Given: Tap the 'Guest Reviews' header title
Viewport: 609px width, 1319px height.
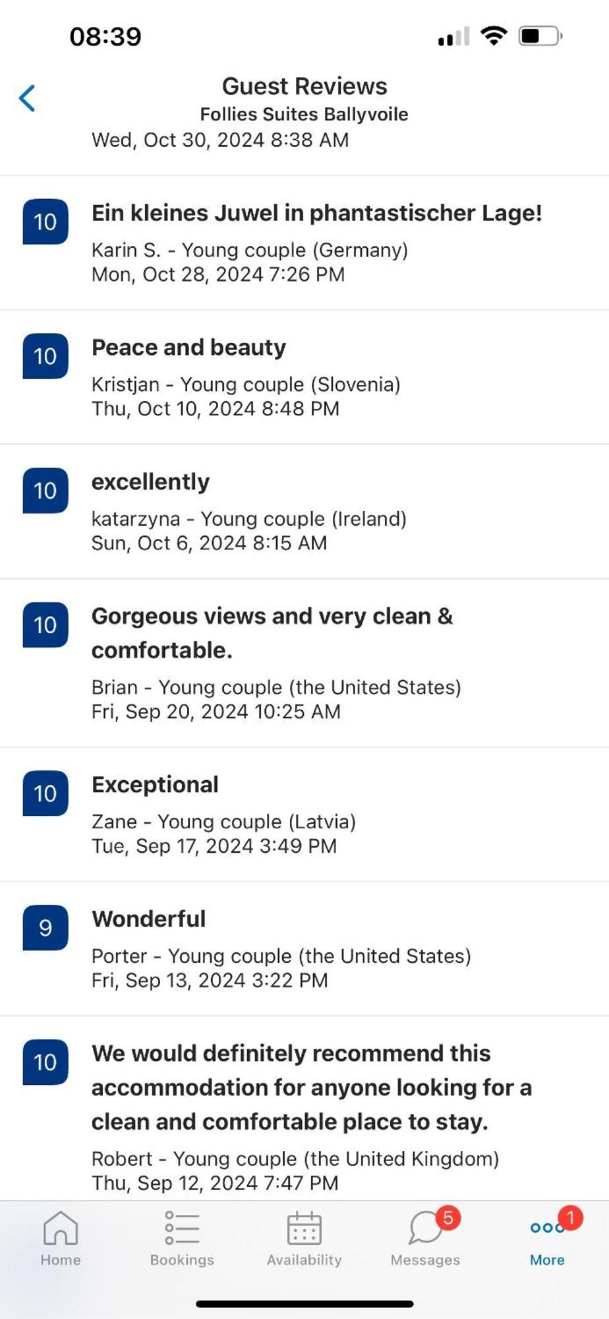Looking at the screenshot, I should [304, 86].
